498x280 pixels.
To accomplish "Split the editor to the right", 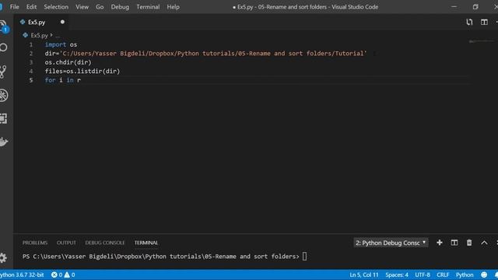I will click(484, 22).
